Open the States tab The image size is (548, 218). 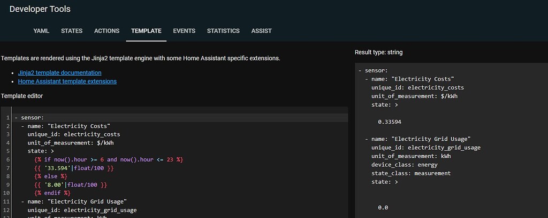pos(72,31)
